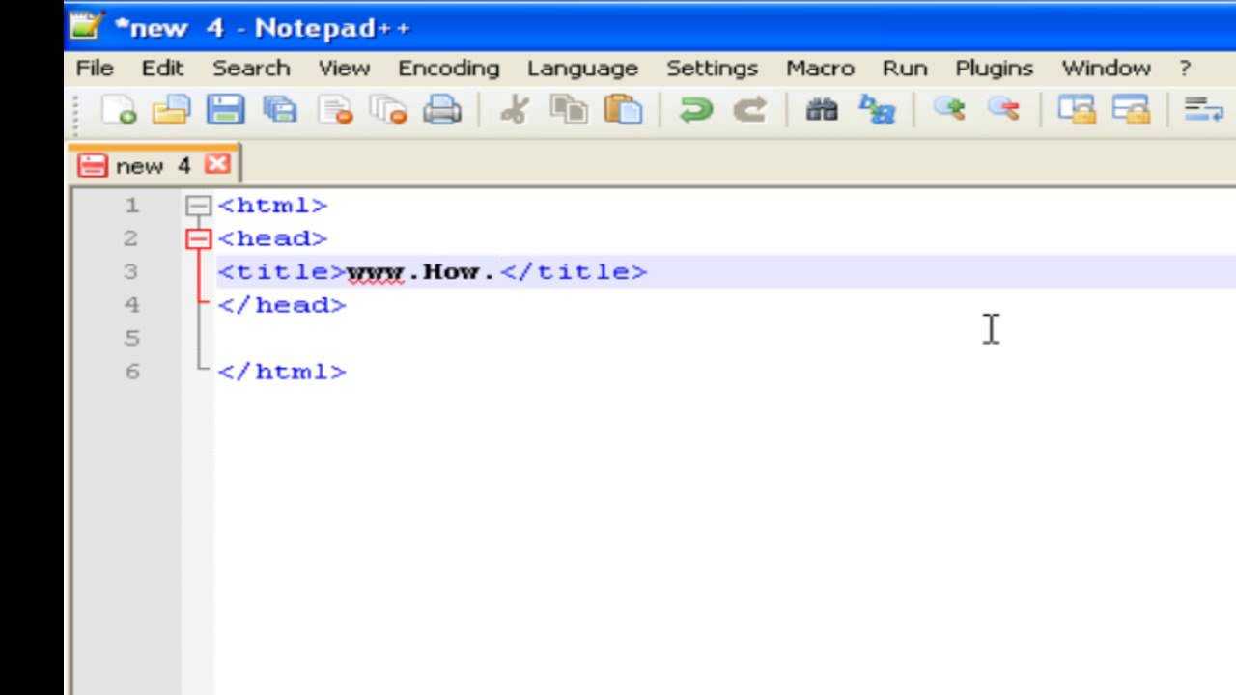Open the Replace toolbar icon

[877, 109]
